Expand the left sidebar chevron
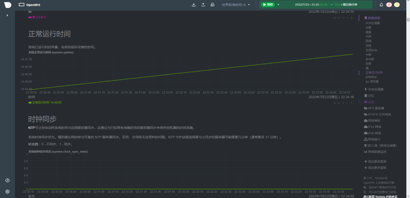This screenshot has width=410, height=198. pyautogui.click(x=7, y=15)
